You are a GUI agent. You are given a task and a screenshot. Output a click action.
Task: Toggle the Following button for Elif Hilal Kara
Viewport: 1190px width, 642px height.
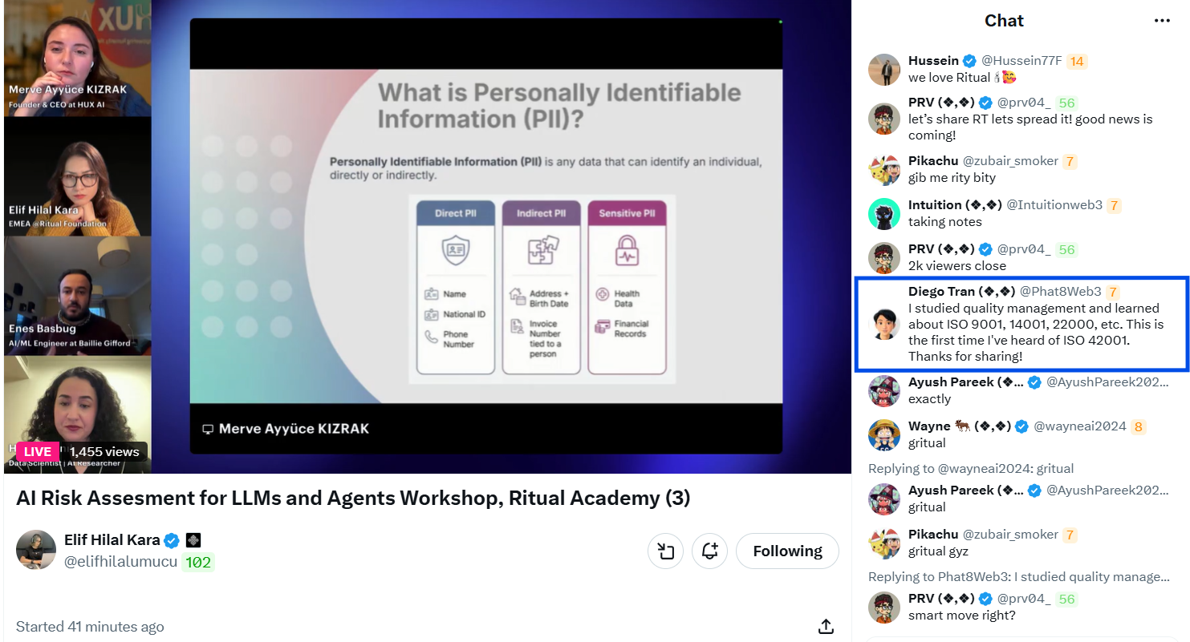787,551
